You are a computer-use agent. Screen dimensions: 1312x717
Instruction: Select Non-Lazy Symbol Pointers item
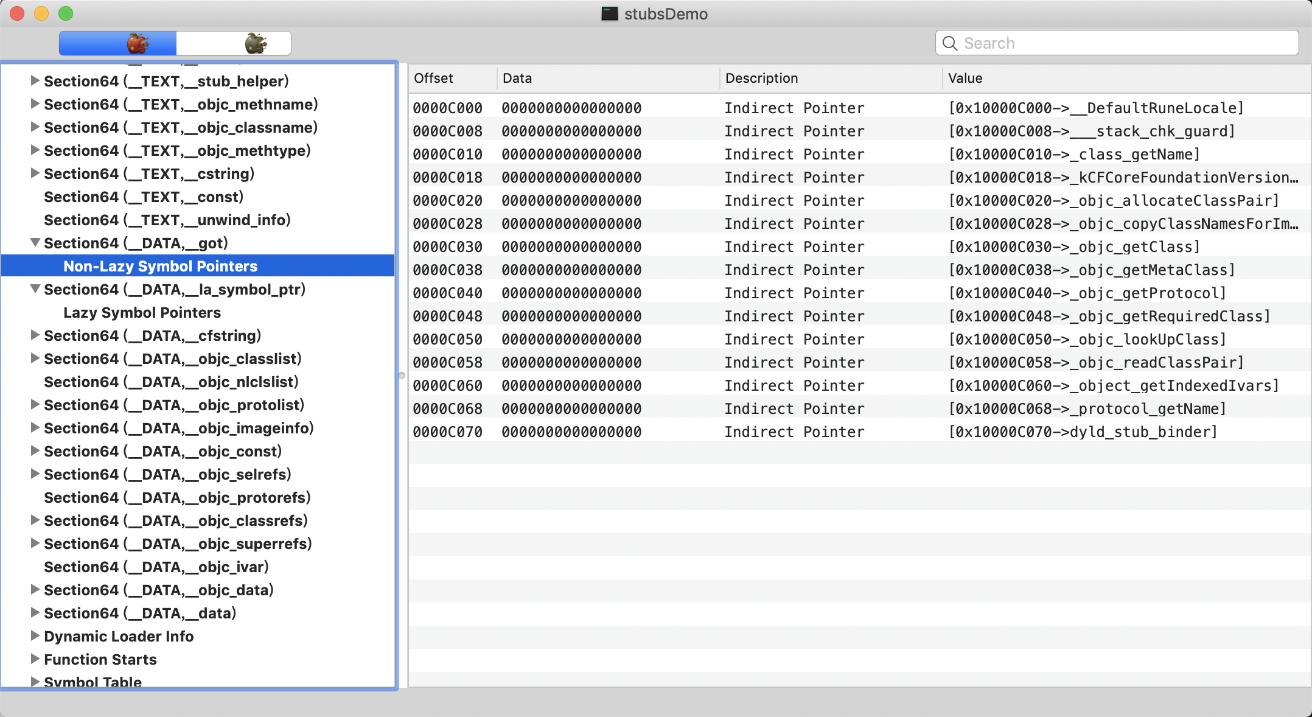click(x=160, y=266)
